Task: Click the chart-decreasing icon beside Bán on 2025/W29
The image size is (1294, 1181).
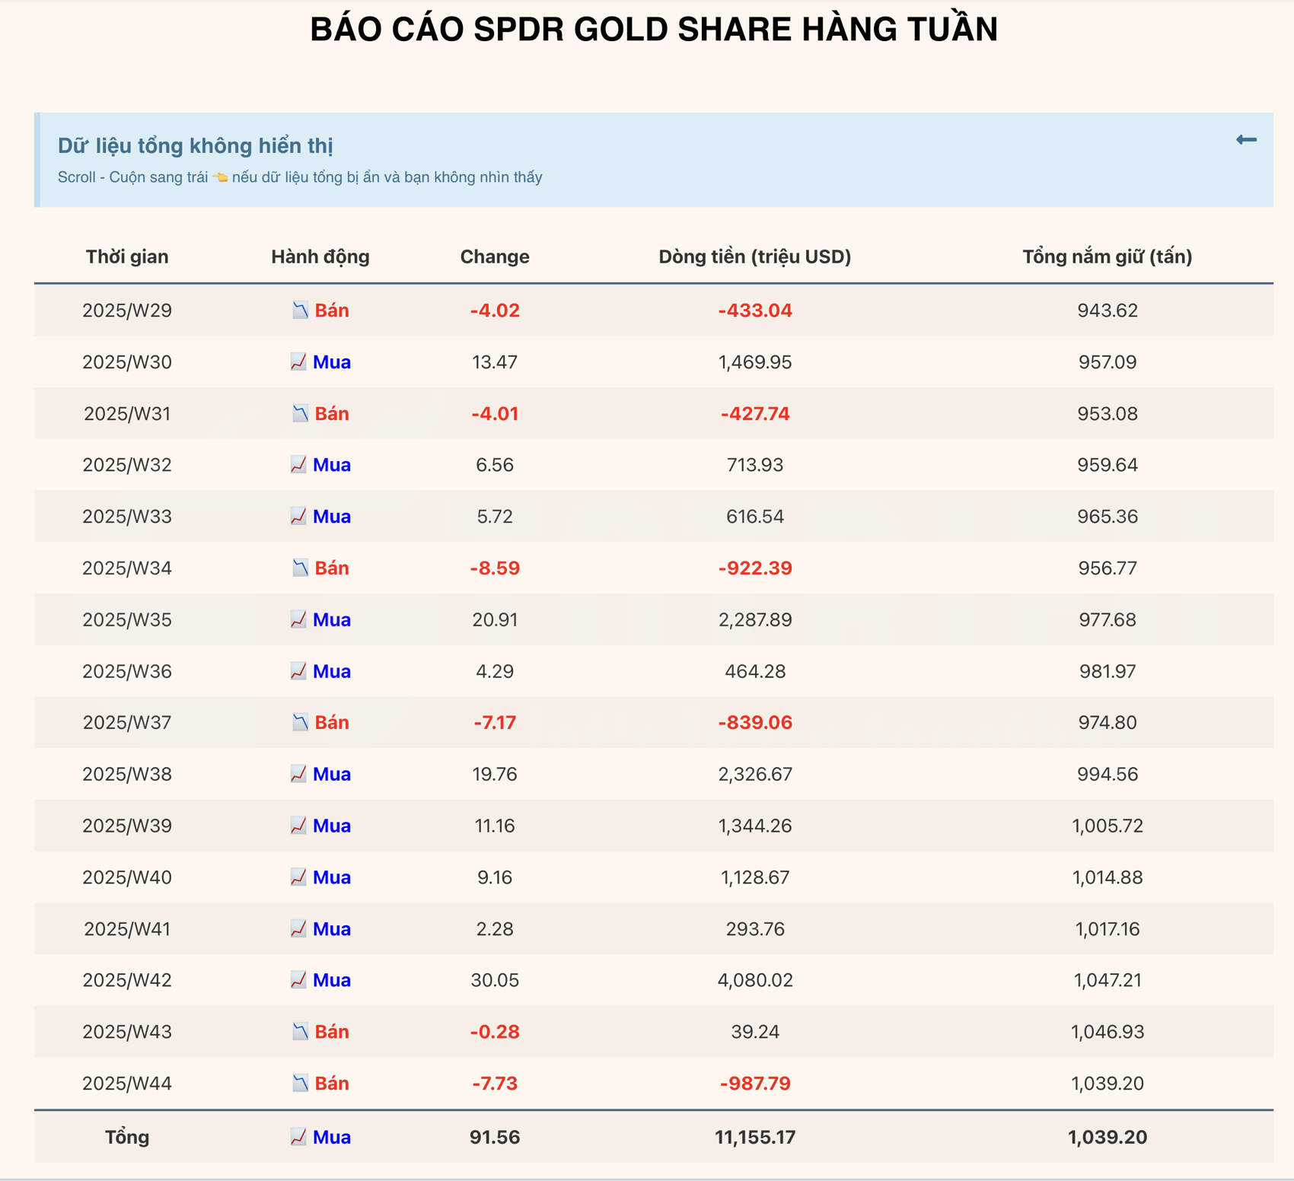Action: coord(300,310)
